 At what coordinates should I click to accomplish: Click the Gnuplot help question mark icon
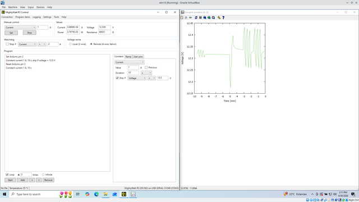pos(223,17)
